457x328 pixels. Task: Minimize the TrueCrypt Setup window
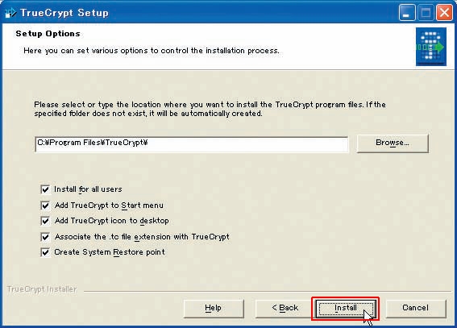[407, 13]
